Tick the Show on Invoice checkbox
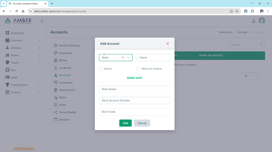The width and height of the screenshot is (272, 152). point(138,69)
